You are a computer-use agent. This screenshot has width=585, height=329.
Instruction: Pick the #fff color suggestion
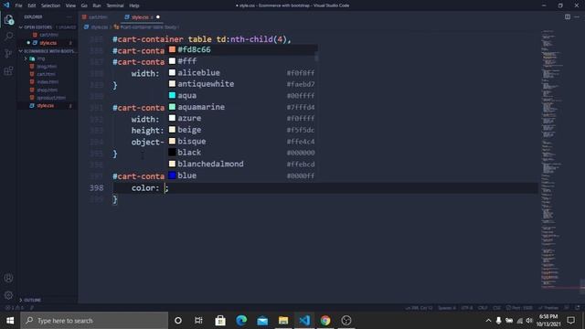click(241, 61)
